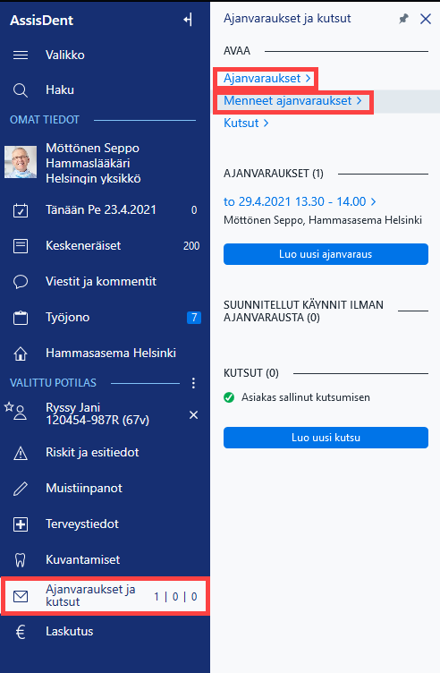Open the Ajanvaraukset link

click(262, 79)
